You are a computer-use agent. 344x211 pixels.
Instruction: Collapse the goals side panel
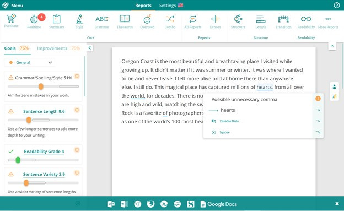point(90,48)
